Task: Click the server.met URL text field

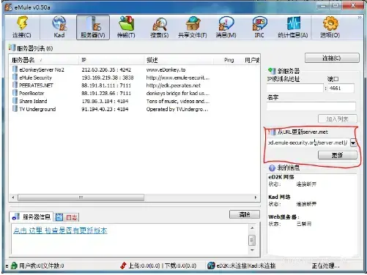Action: tap(308, 143)
